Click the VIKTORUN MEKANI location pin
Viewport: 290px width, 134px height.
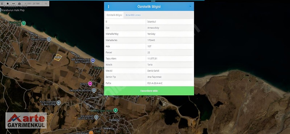point(94,90)
